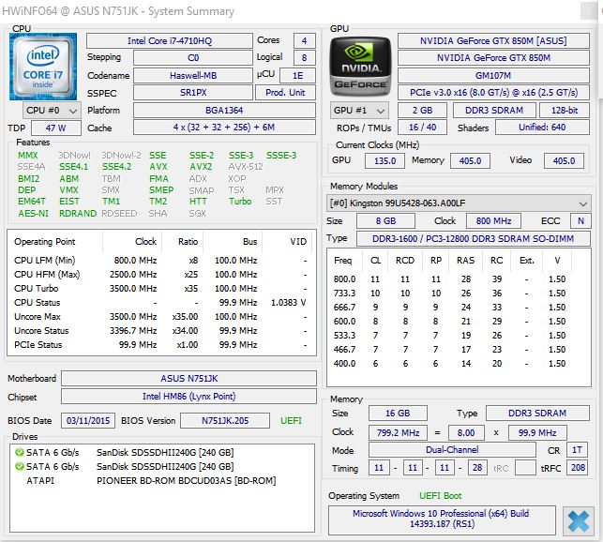Screen dimensions: 603x542
Task: Click the Motherboard ASUS N751JK field
Action: tap(188, 379)
